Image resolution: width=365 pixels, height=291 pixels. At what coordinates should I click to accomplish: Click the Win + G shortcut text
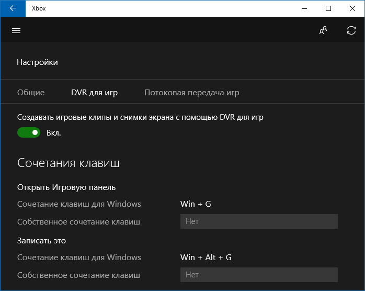point(196,204)
